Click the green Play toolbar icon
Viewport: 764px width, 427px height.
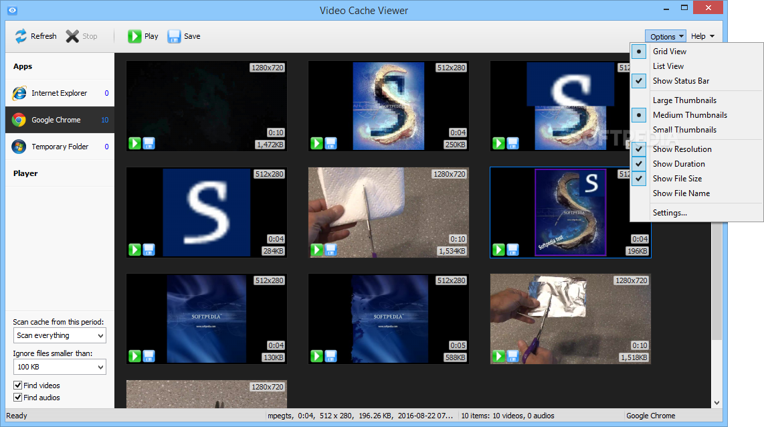click(134, 36)
